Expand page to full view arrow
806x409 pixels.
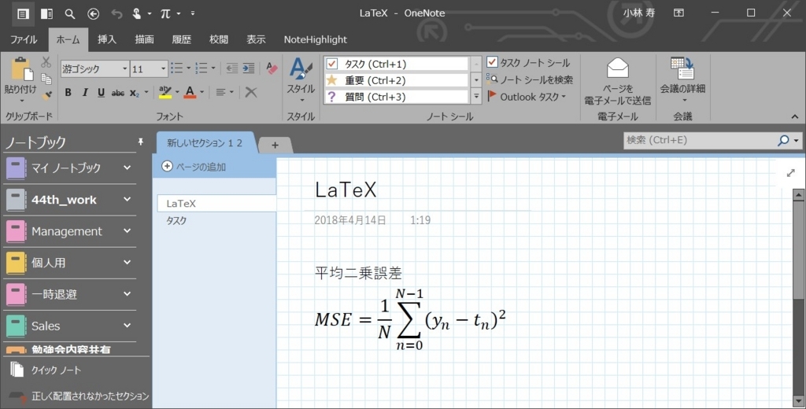pyautogui.click(x=790, y=173)
